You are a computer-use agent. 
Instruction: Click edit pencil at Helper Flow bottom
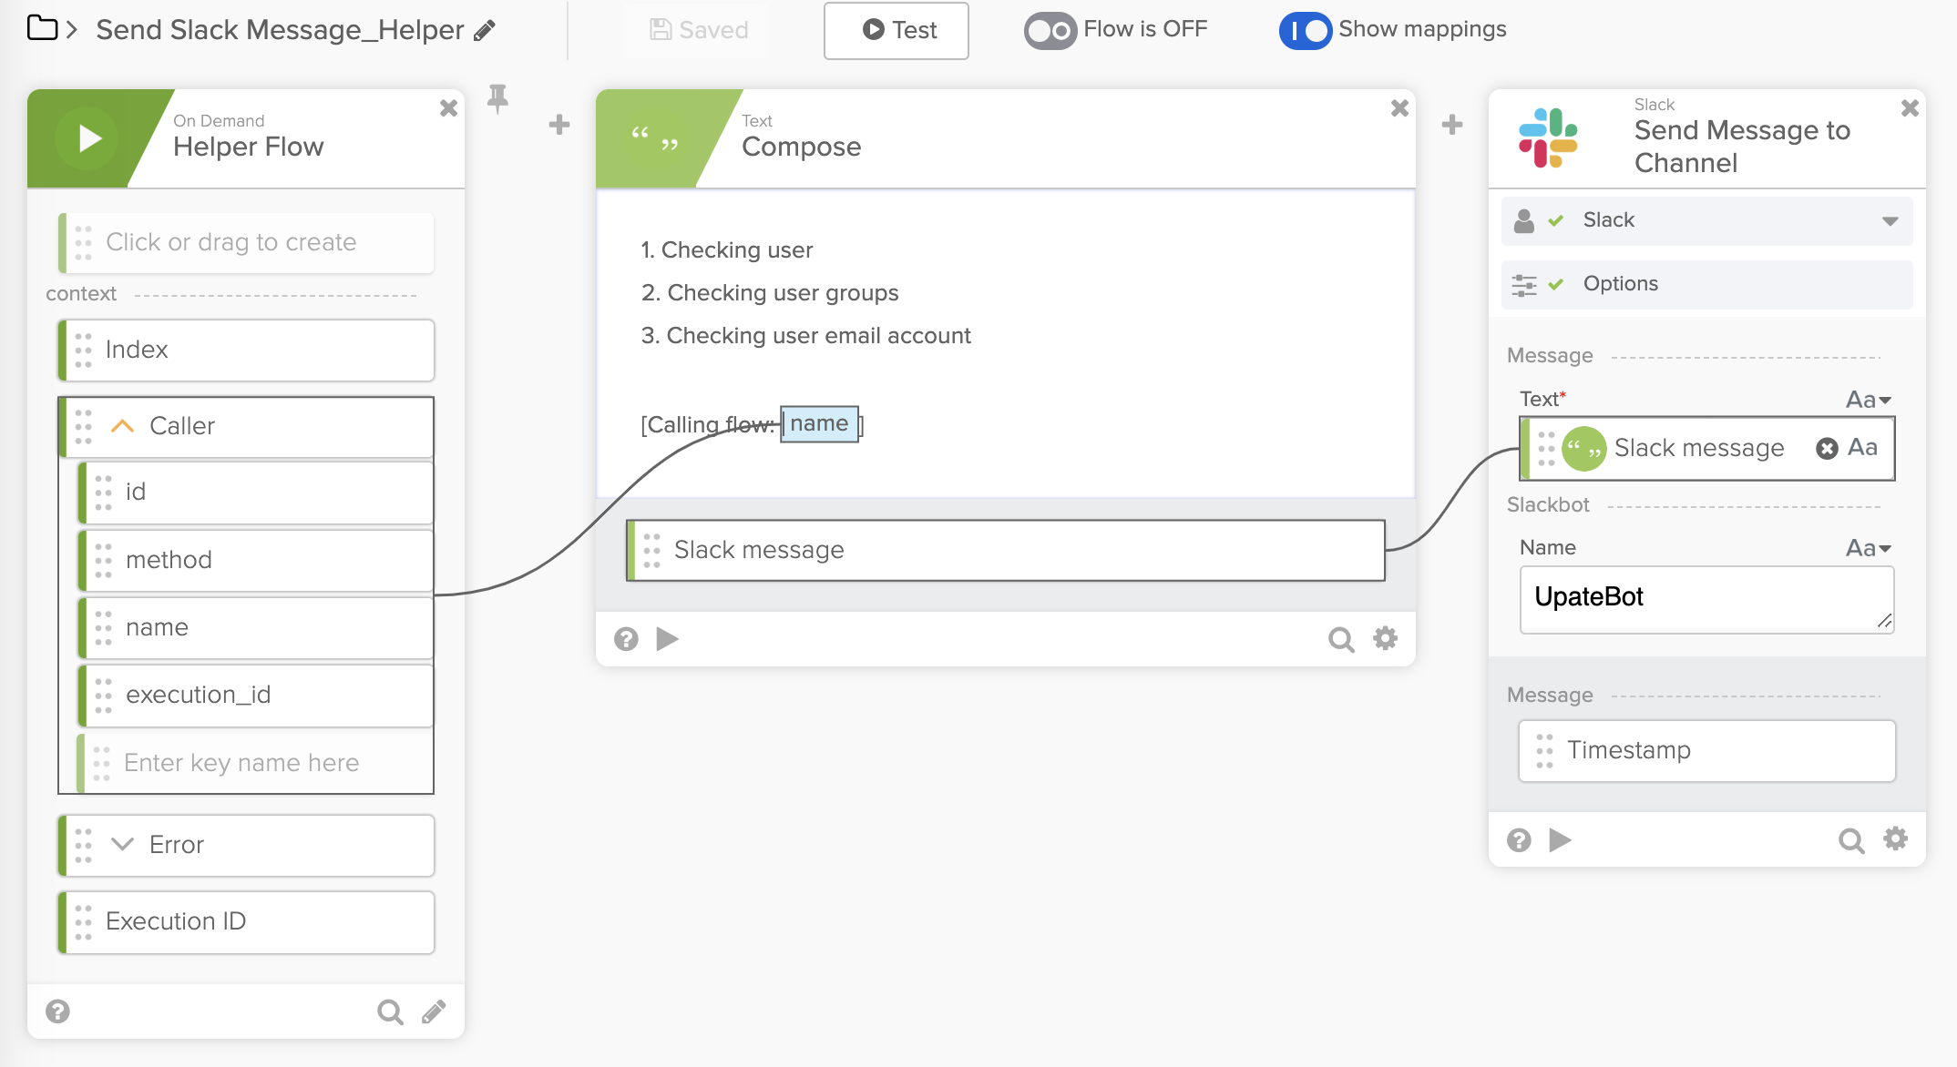pos(434,1011)
